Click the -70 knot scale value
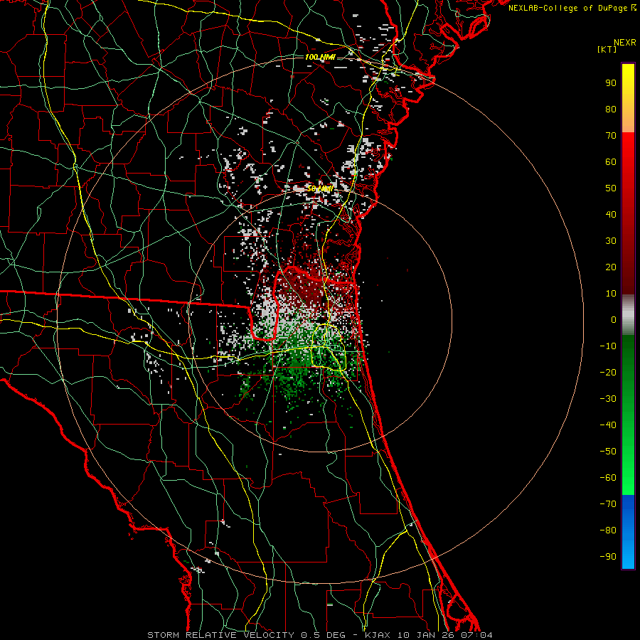Screen dimensions: 640x640 [608, 504]
